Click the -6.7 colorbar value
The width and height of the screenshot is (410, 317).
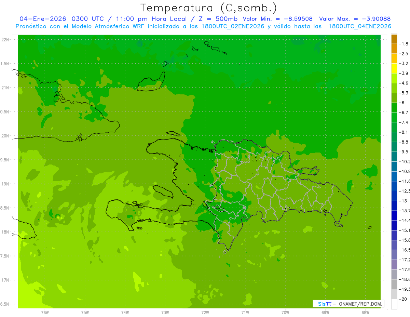click(x=404, y=113)
